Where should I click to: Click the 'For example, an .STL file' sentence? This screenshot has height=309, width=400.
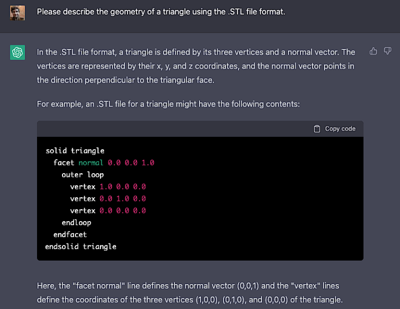pyautogui.click(x=168, y=104)
